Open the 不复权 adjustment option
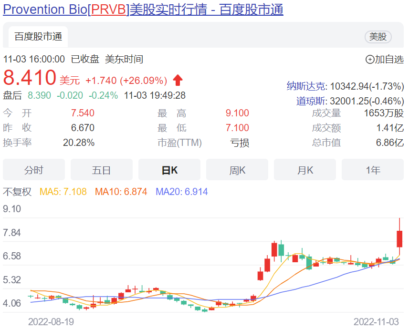The width and height of the screenshot is (409, 329). 17,192
